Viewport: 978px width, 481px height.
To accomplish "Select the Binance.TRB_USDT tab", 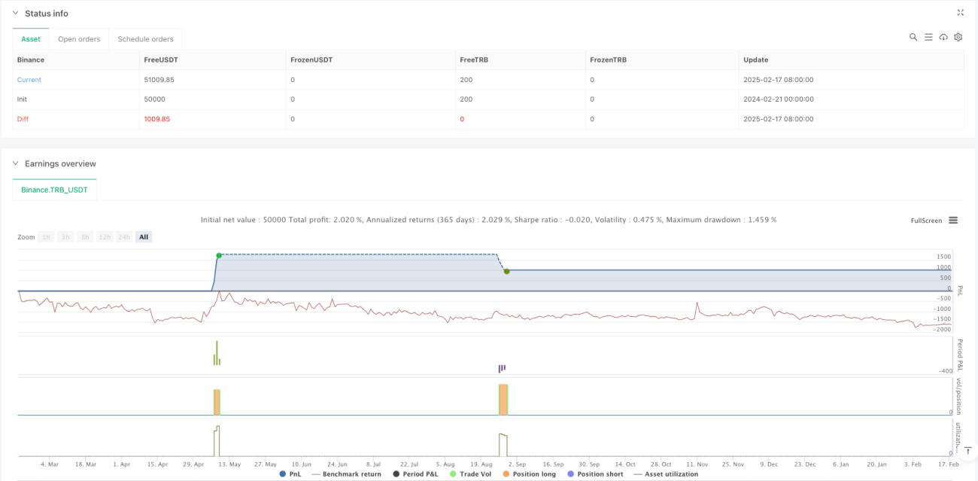I will pyautogui.click(x=55, y=190).
